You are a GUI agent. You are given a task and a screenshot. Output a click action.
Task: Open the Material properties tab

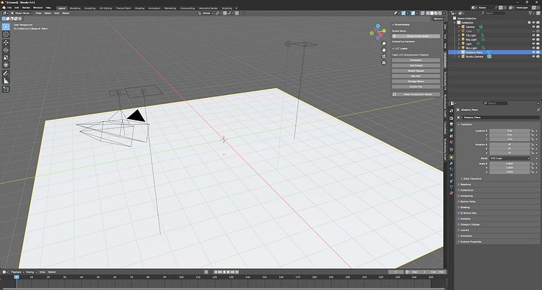pyautogui.click(x=451, y=193)
